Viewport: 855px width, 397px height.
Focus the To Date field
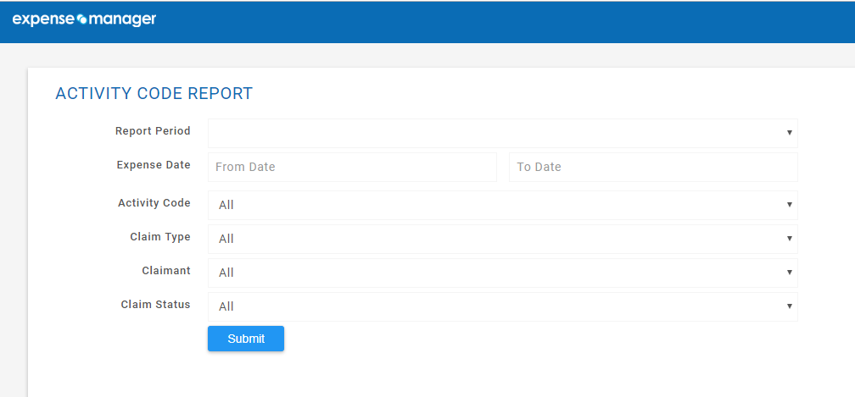click(653, 167)
